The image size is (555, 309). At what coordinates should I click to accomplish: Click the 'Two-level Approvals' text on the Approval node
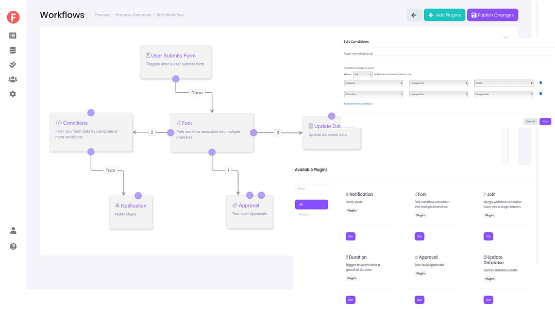(x=249, y=214)
